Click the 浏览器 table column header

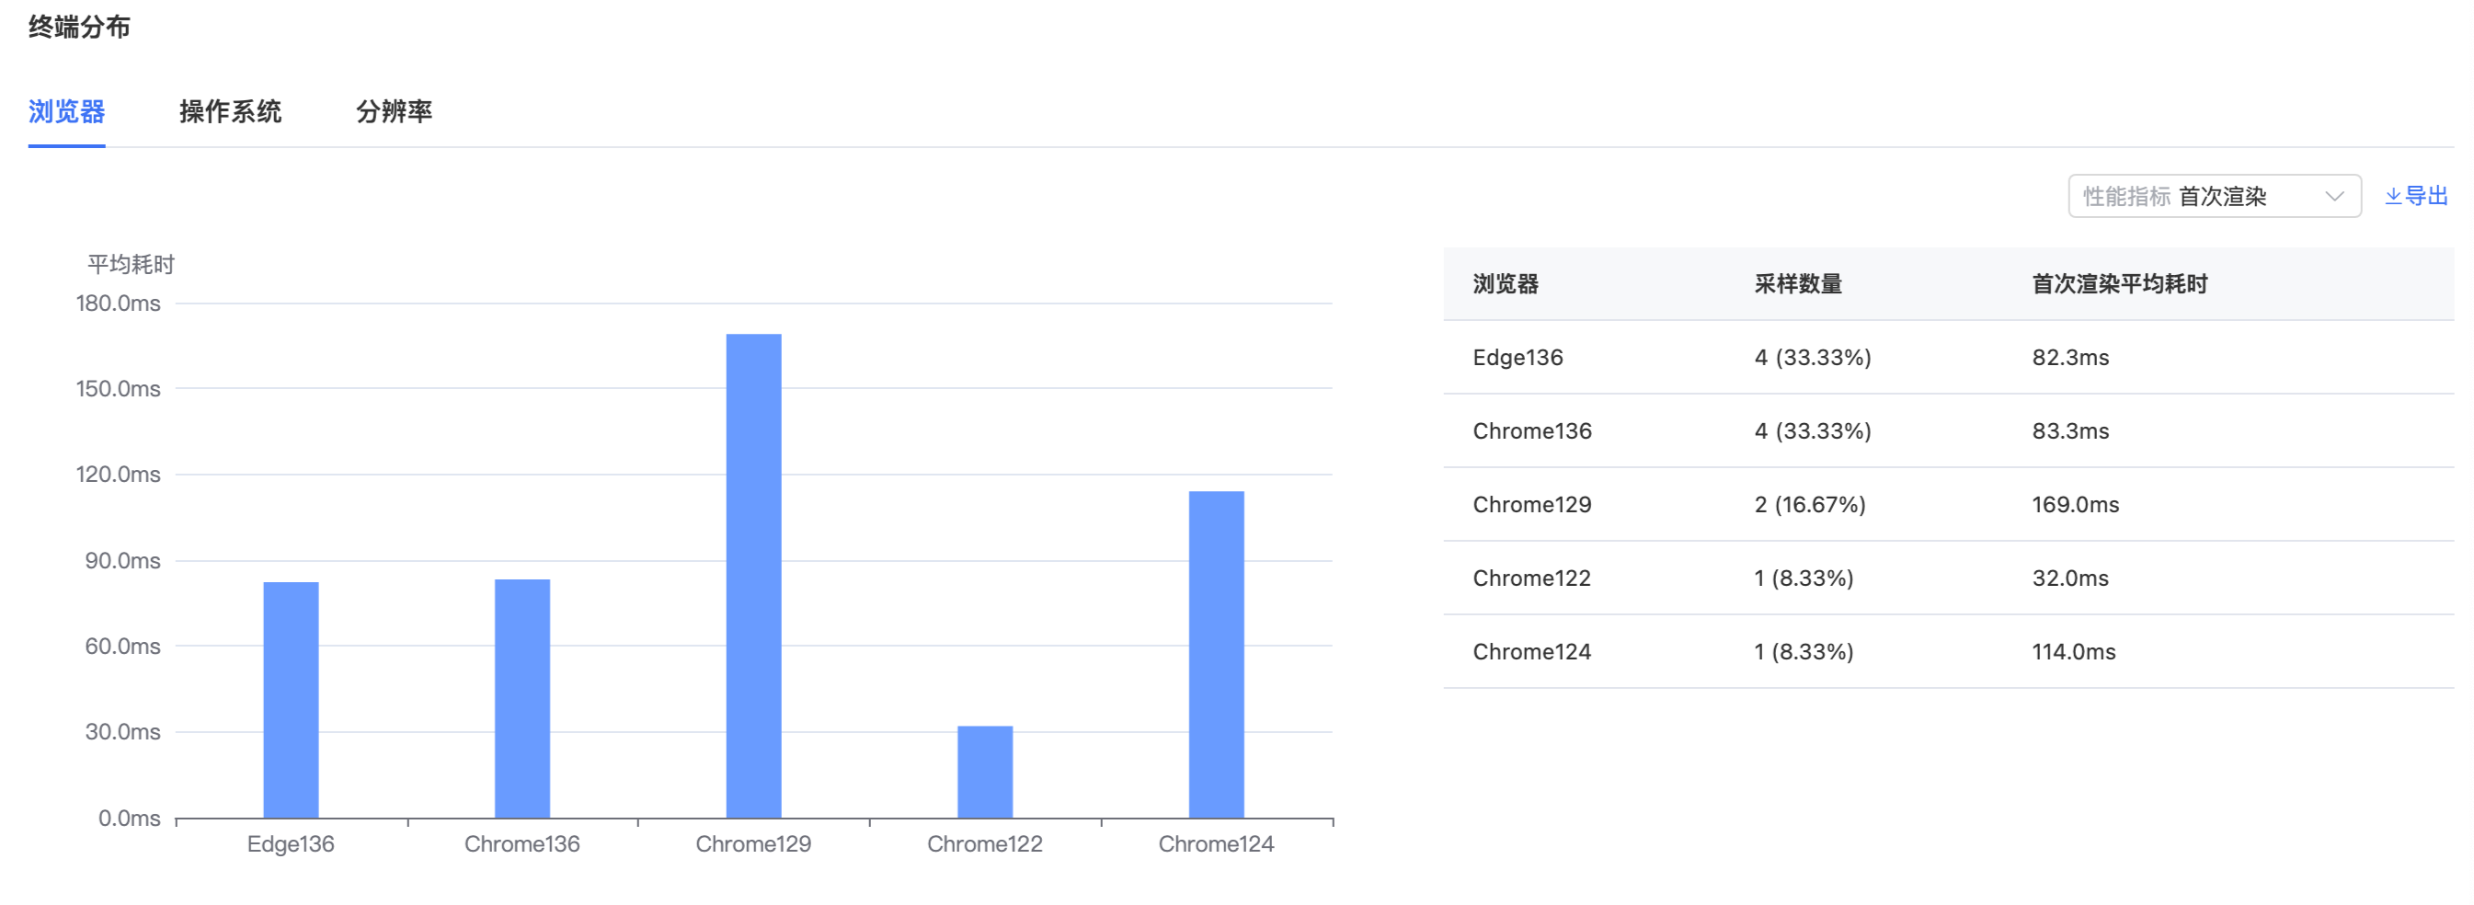(1506, 283)
